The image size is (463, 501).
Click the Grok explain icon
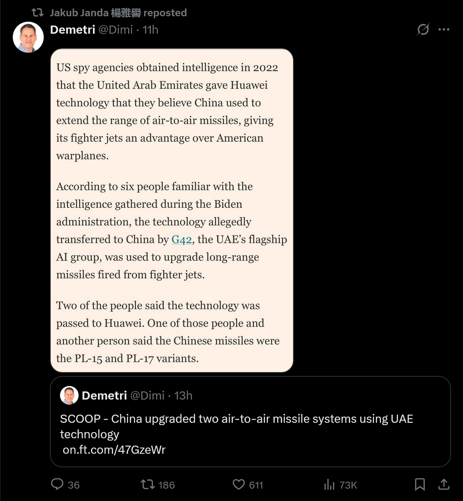click(x=423, y=29)
